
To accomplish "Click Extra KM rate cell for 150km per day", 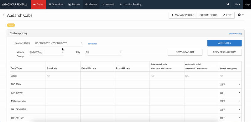I will 98,101.
